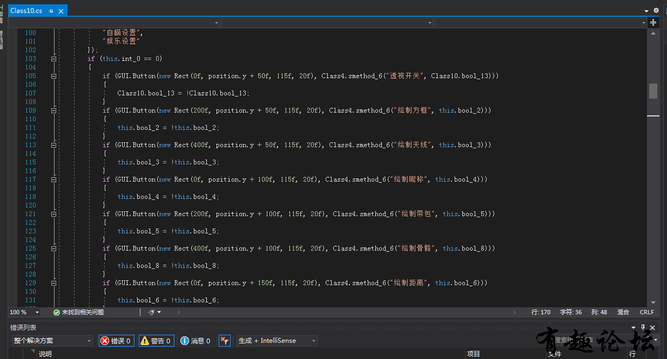The image size is (667, 359).
Task: Pin the Class10.cs tab
Action: pos(51,11)
